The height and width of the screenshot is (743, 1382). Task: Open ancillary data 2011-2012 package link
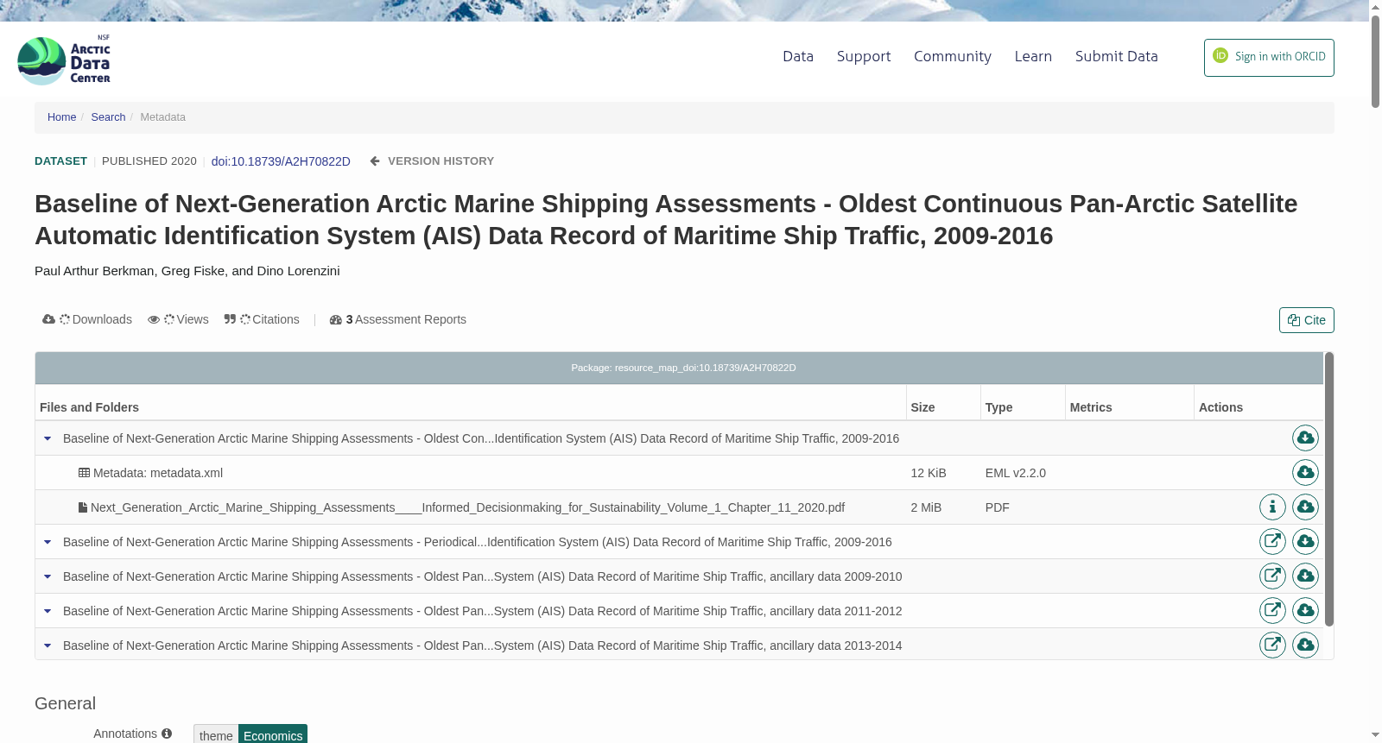[x=1272, y=611]
